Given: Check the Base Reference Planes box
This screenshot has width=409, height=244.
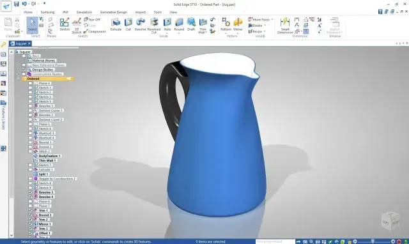Looking at the screenshot, I should pos(24,65).
